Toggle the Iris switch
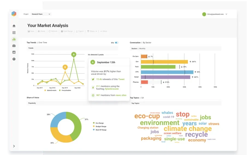 [x=117, y=43]
